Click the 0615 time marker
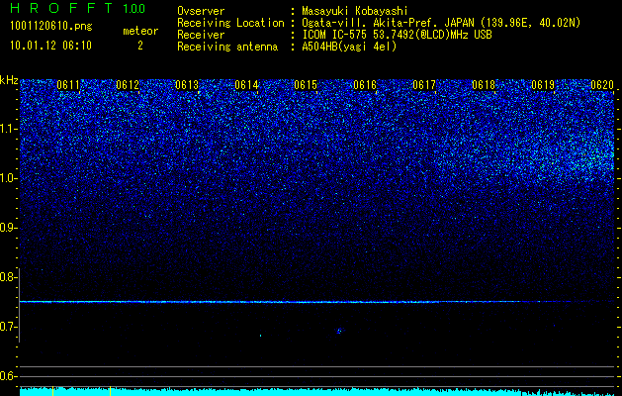Viewport: 622px width, 396px height. click(306, 85)
